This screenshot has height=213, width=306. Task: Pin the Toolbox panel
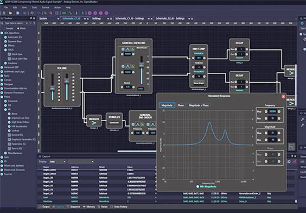click(x=31, y=18)
